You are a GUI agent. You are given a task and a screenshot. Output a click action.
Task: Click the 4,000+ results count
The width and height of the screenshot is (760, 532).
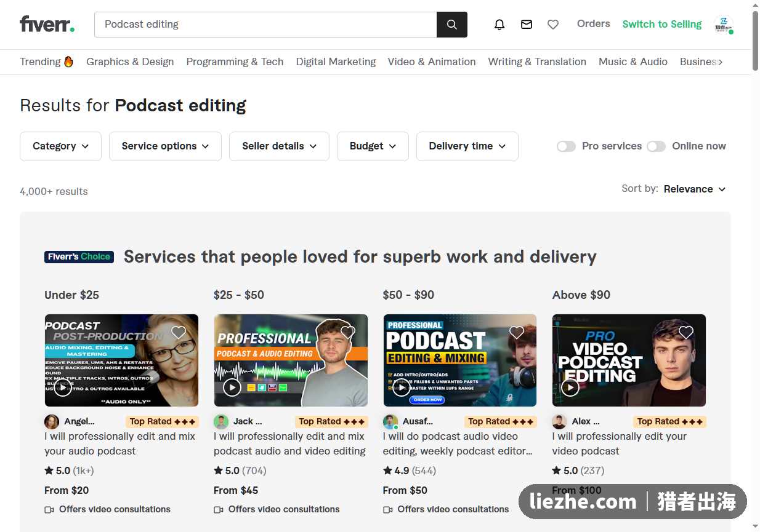click(x=54, y=192)
